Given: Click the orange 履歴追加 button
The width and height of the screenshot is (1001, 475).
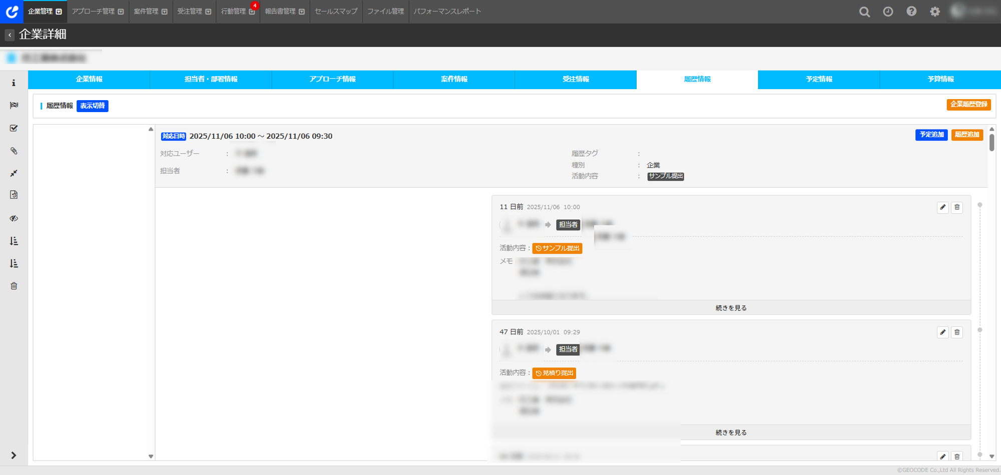Looking at the screenshot, I should [967, 135].
